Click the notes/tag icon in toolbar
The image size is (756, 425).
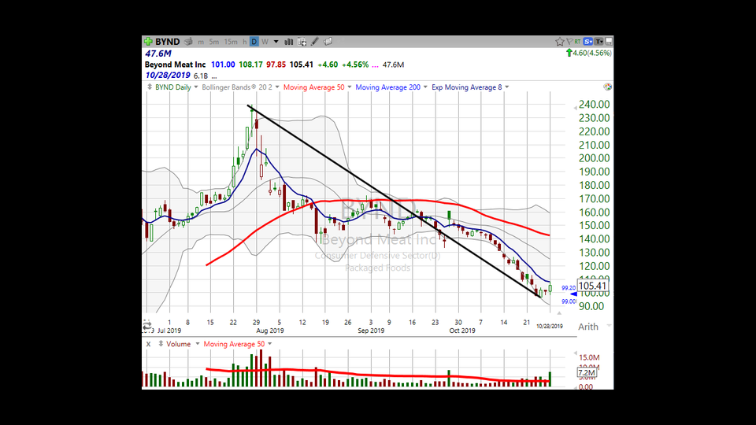(x=328, y=42)
